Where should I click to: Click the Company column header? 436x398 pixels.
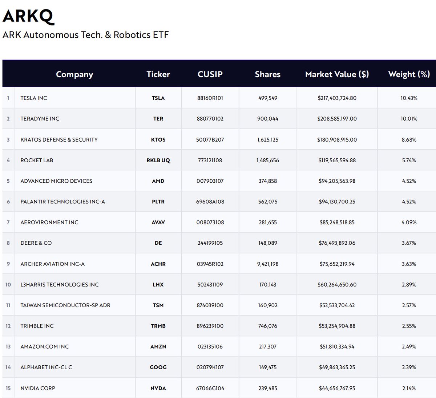(74, 74)
